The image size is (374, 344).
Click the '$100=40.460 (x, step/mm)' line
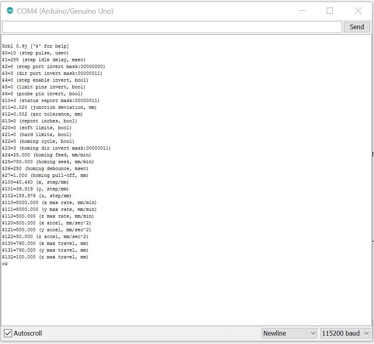coord(35,182)
